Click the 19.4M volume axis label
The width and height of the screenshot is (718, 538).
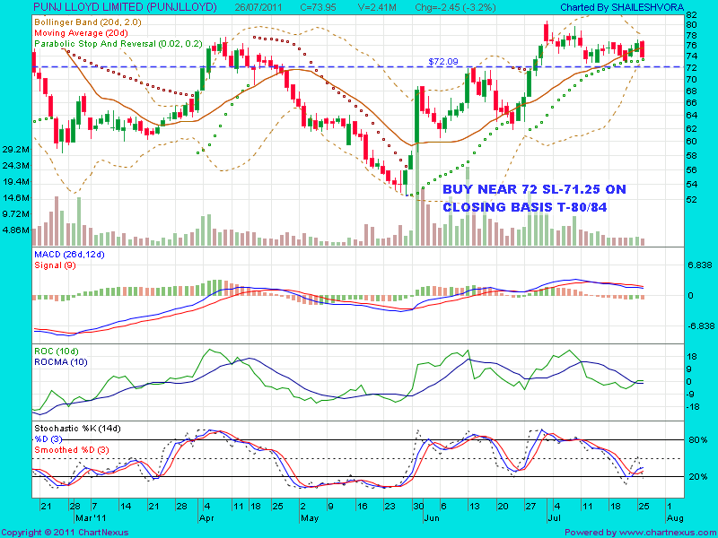[x=16, y=182]
